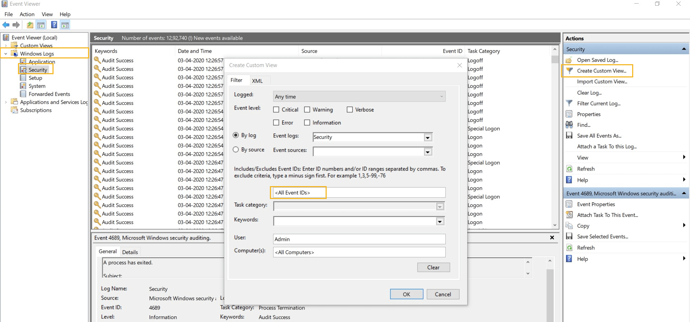Click the Properties icon in Actions pane
The height and width of the screenshot is (322, 690).
pyautogui.click(x=569, y=114)
